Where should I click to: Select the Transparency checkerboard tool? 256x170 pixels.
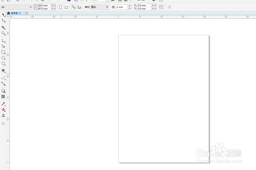click(x=3, y=97)
